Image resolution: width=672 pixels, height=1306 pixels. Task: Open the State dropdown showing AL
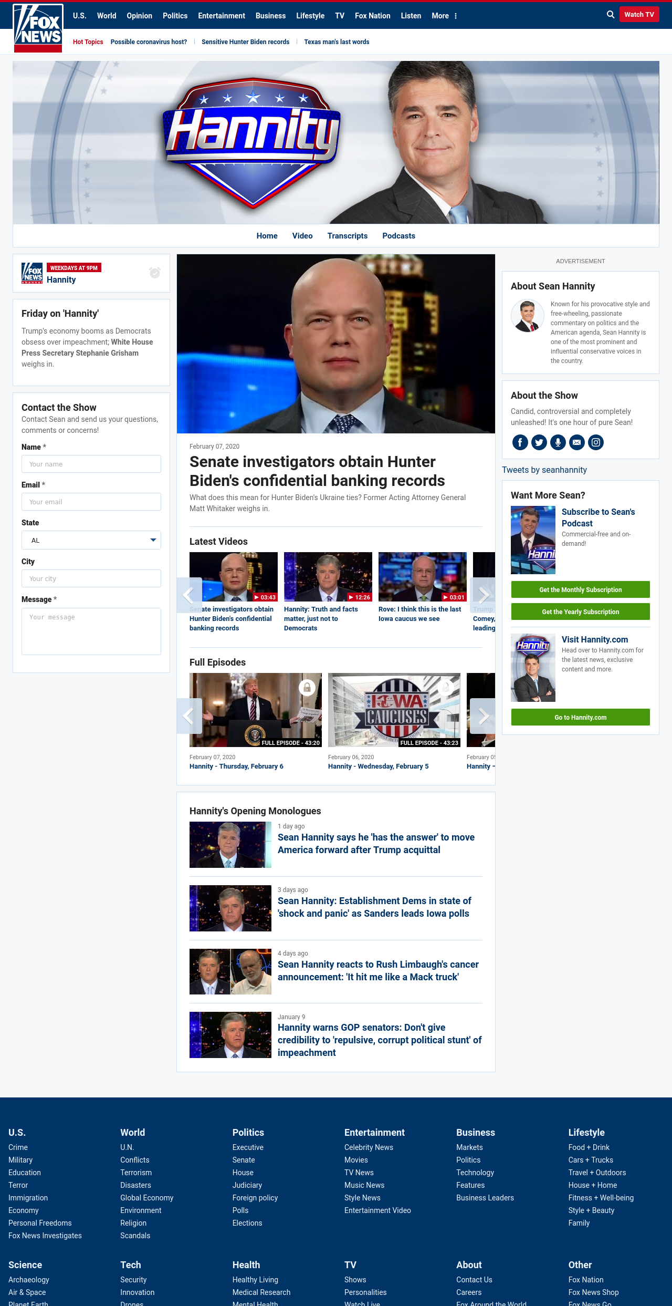pyautogui.click(x=91, y=540)
